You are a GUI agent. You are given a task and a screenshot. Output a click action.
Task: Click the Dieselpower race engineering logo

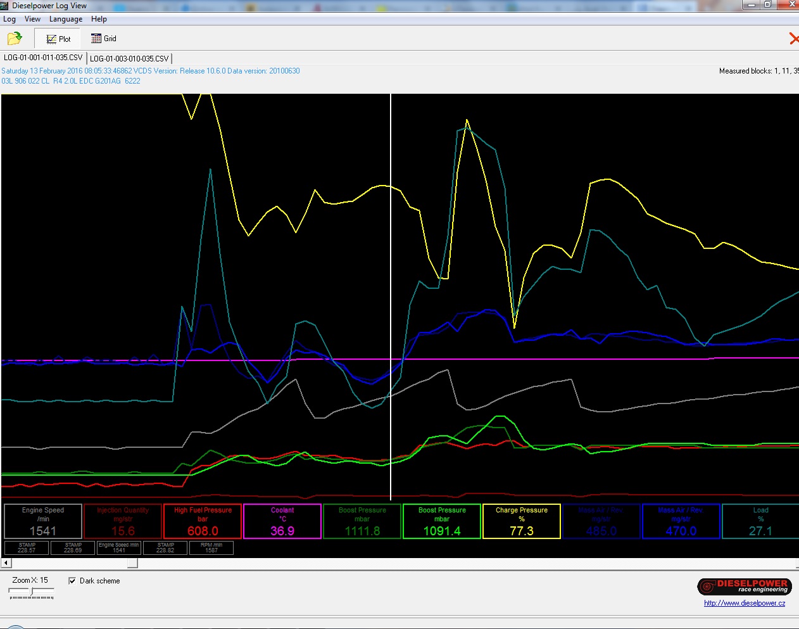744,587
